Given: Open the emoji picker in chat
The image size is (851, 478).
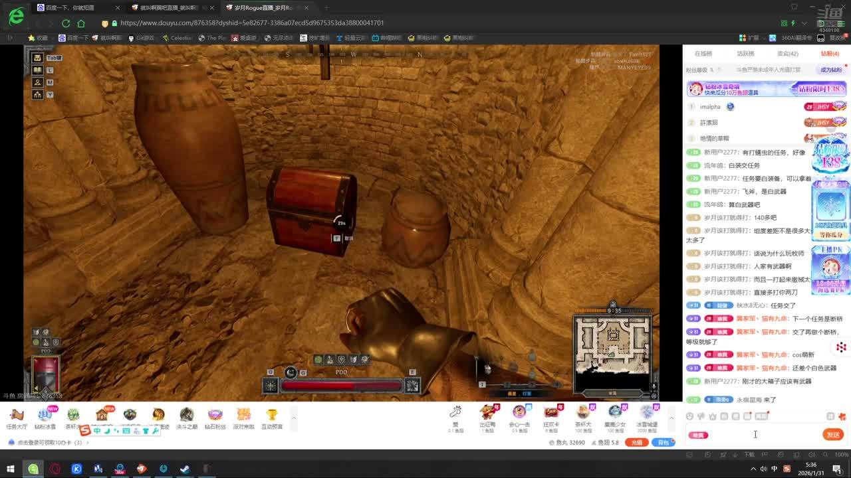Looking at the screenshot, I should click(x=689, y=416).
